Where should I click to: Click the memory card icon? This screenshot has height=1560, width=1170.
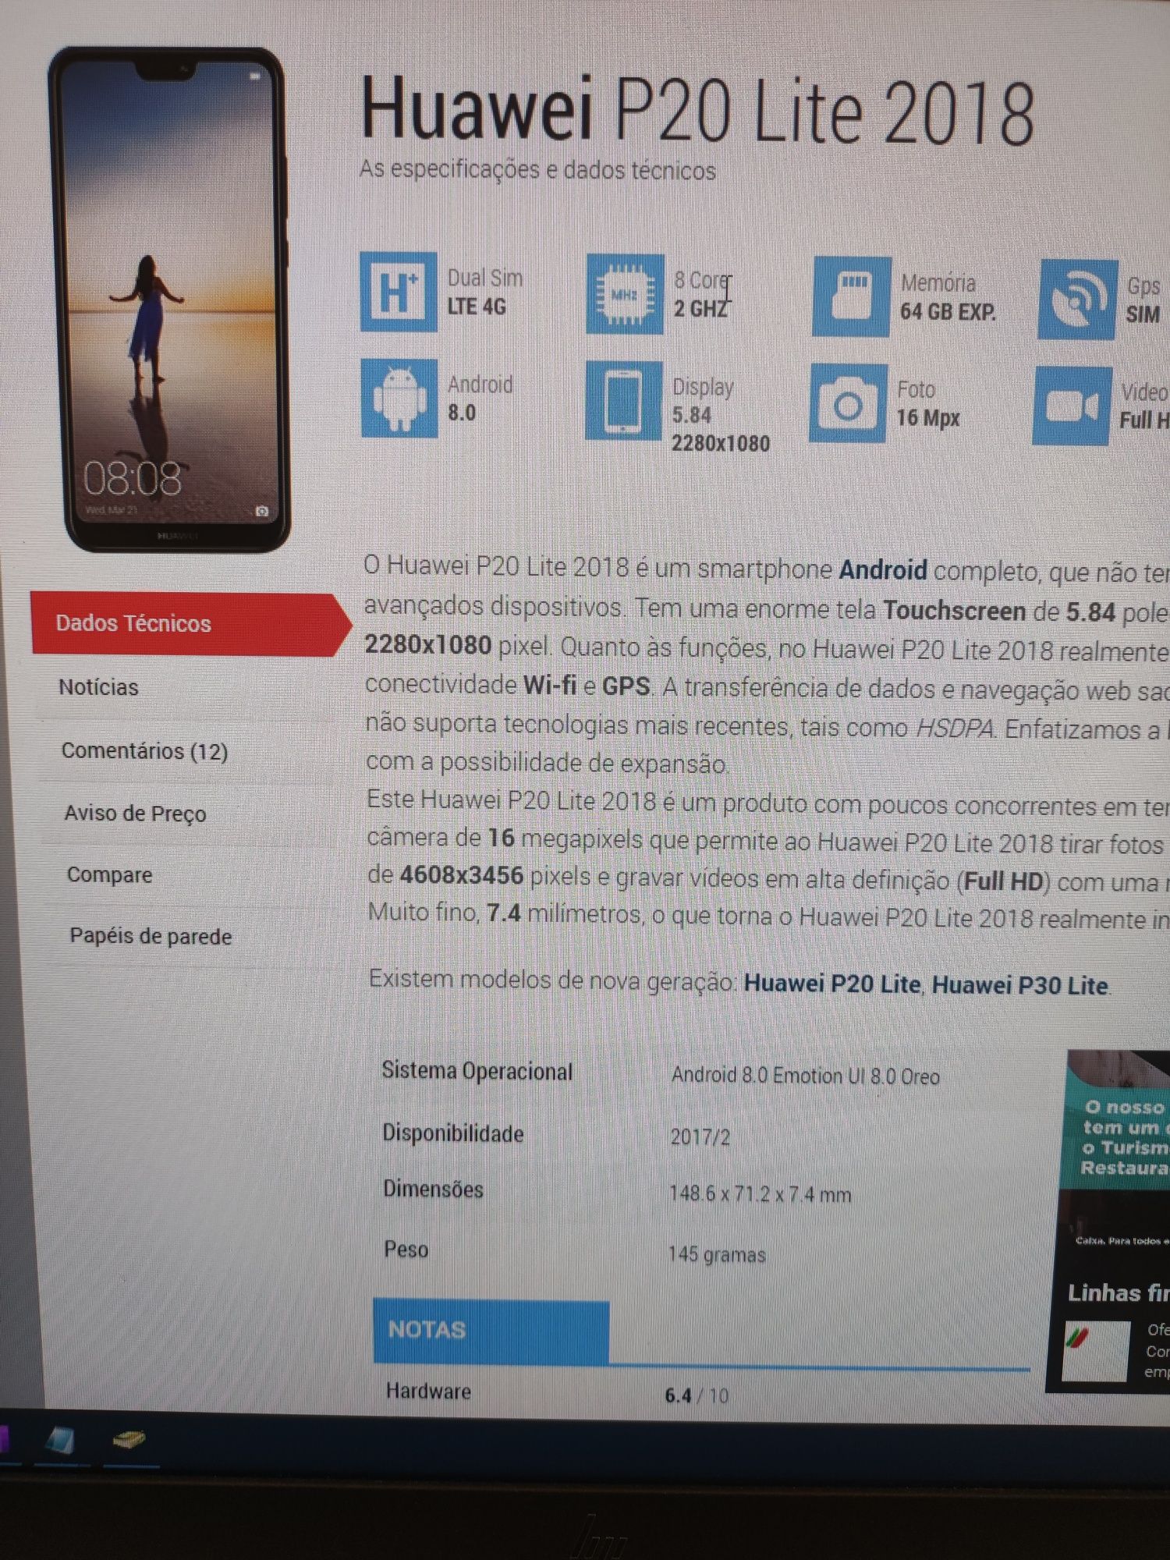pos(851,296)
